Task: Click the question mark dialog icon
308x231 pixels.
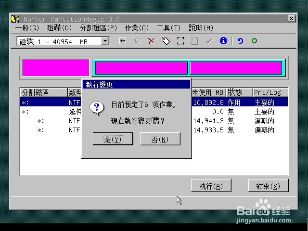Action: pos(97,108)
